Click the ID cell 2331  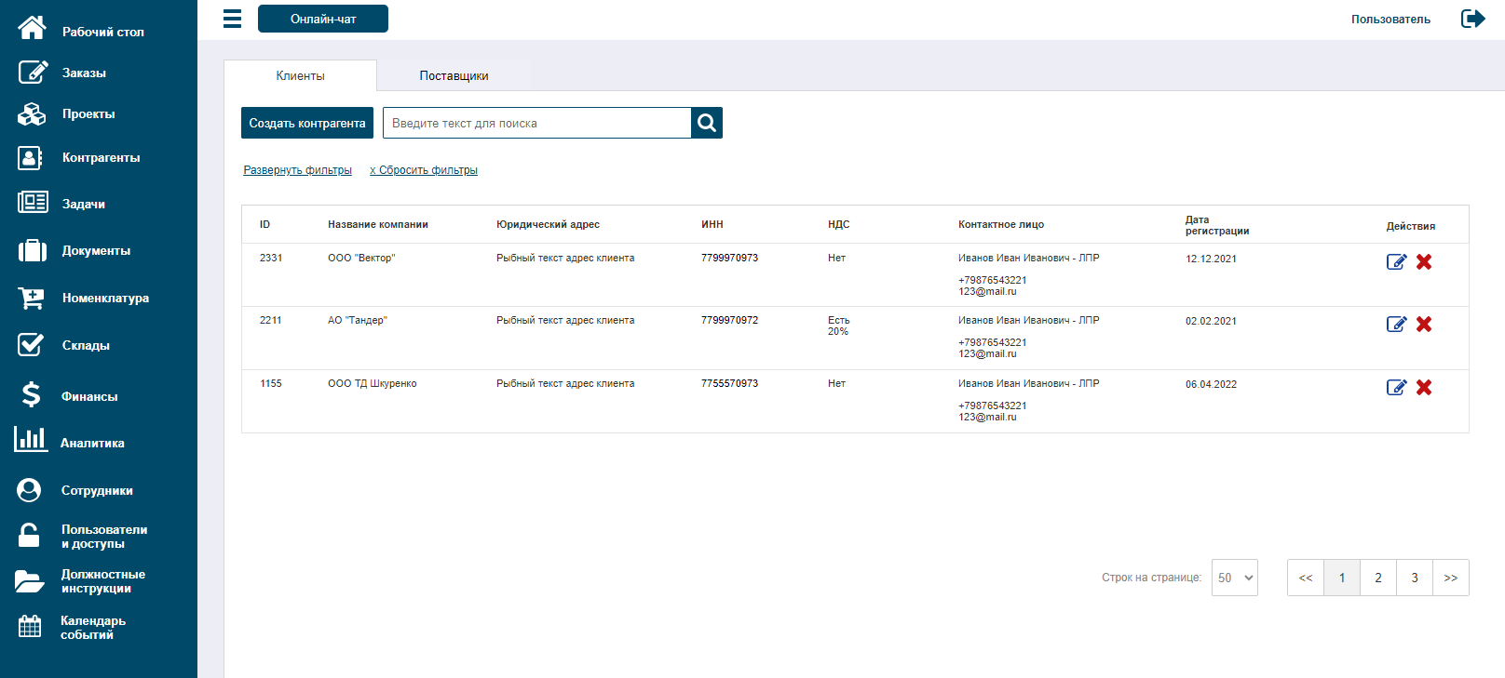pyautogui.click(x=271, y=258)
